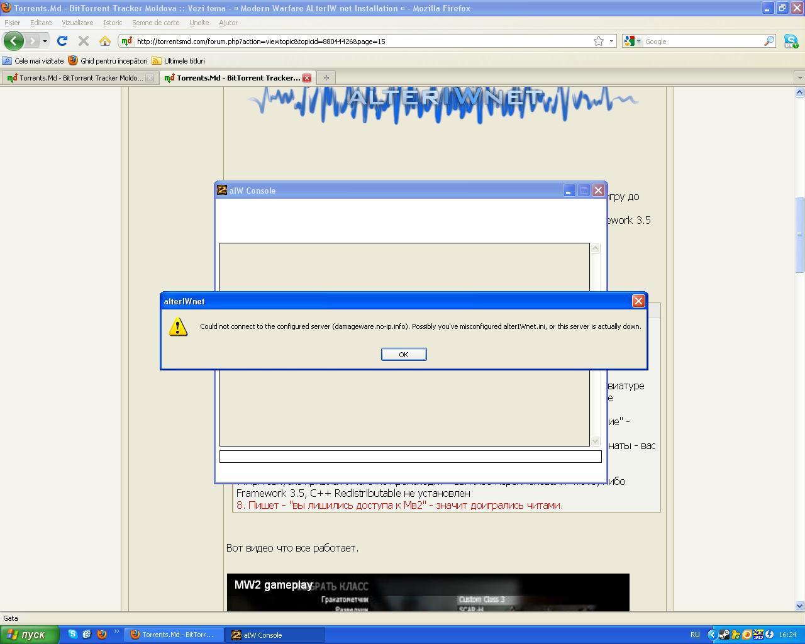Click OK in the alterIWnet error dialog
The width and height of the screenshot is (805, 644).
(404, 354)
